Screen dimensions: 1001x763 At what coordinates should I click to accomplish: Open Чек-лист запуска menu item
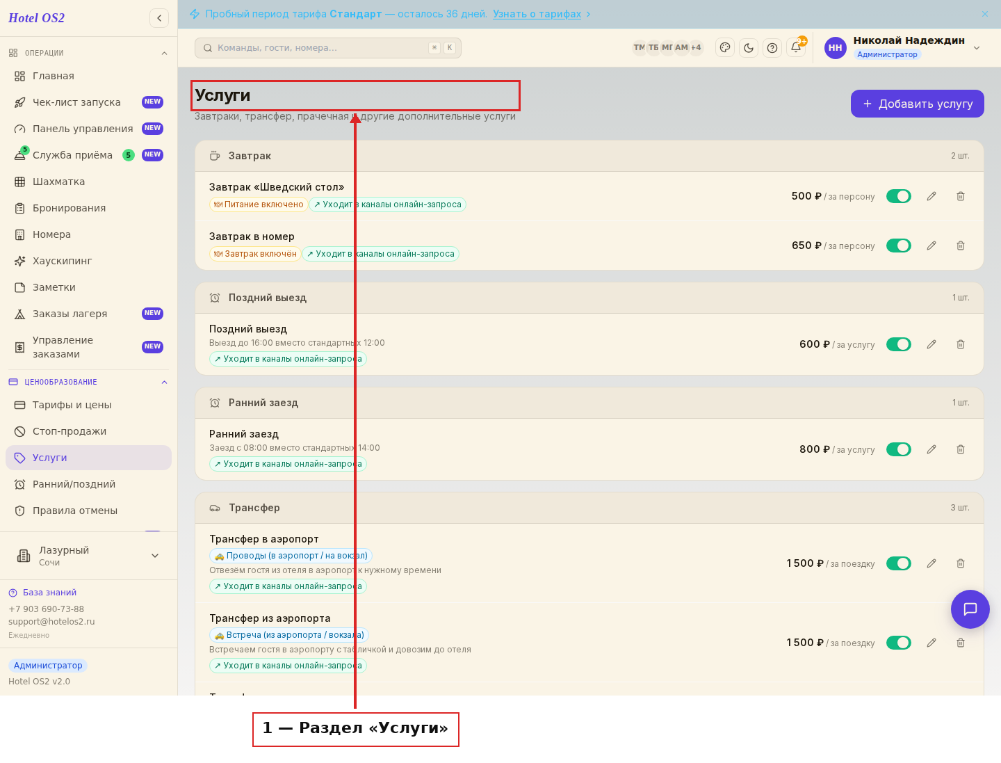click(x=88, y=102)
